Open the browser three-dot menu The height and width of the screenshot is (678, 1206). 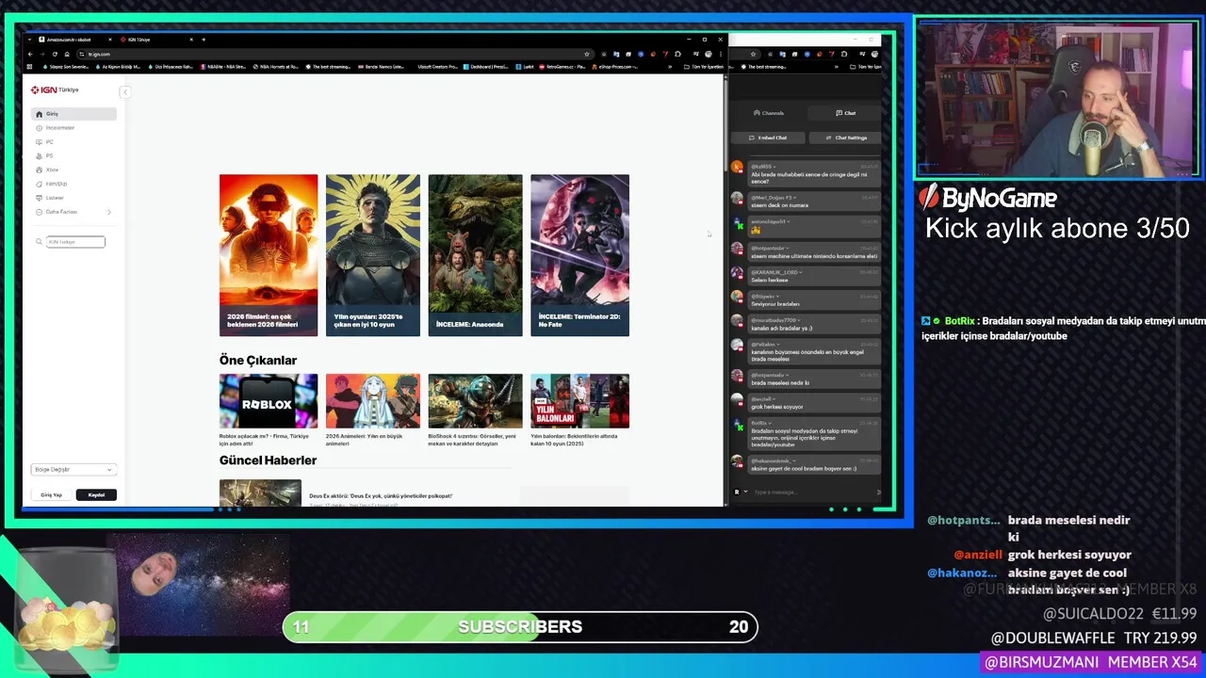[x=721, y=54]
